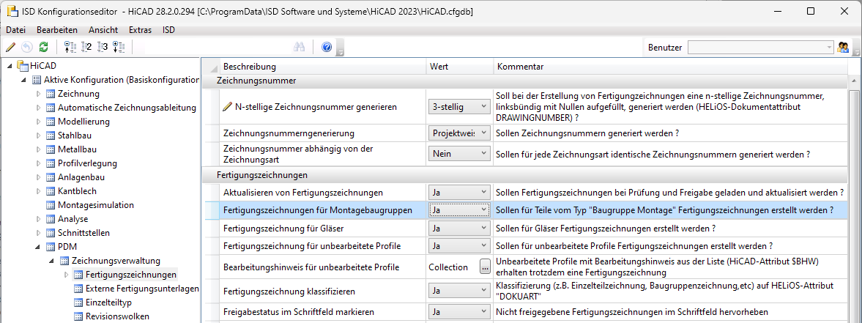Open the Fertigungszeichnung für Gläser dropdown
The width and height of the screenshot is (862, 323).
pos(459,229)
